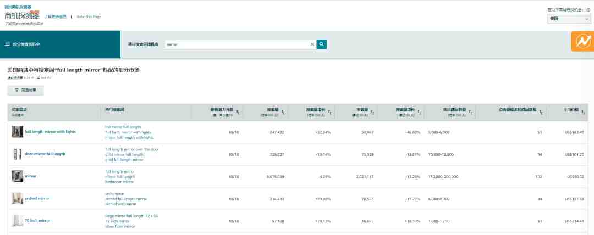Sort by search volume growth for past 360 days
The image size is (594, 235).
pos(330,112)
